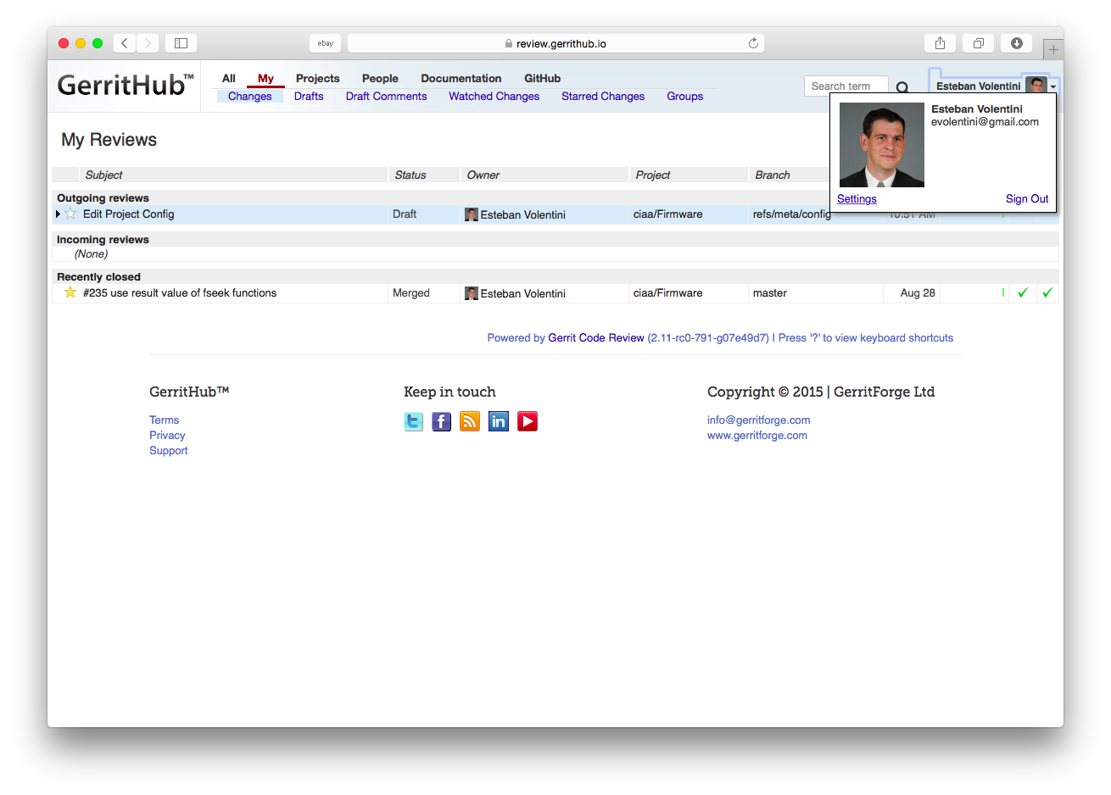
Task: Go to the Drafts submenu item
Action: [309, 97]
